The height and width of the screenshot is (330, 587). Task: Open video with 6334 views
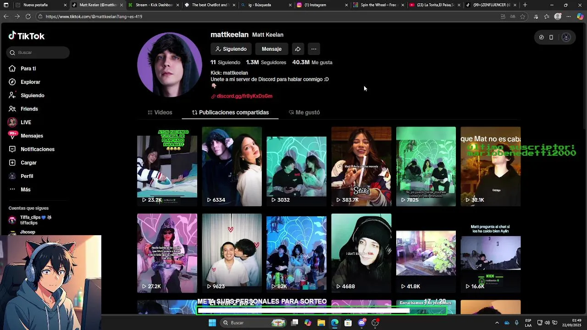232,166
